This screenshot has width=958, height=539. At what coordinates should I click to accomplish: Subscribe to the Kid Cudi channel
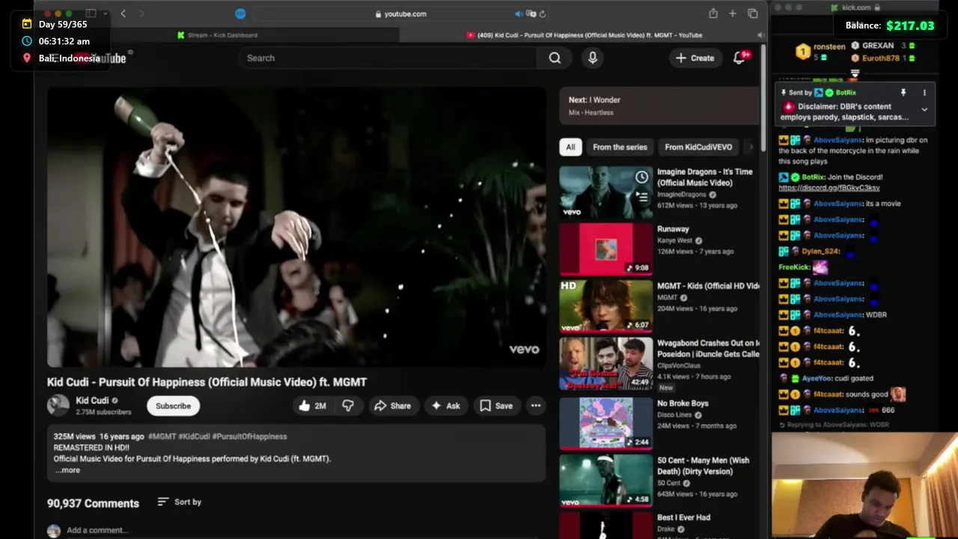coord(173,406)
